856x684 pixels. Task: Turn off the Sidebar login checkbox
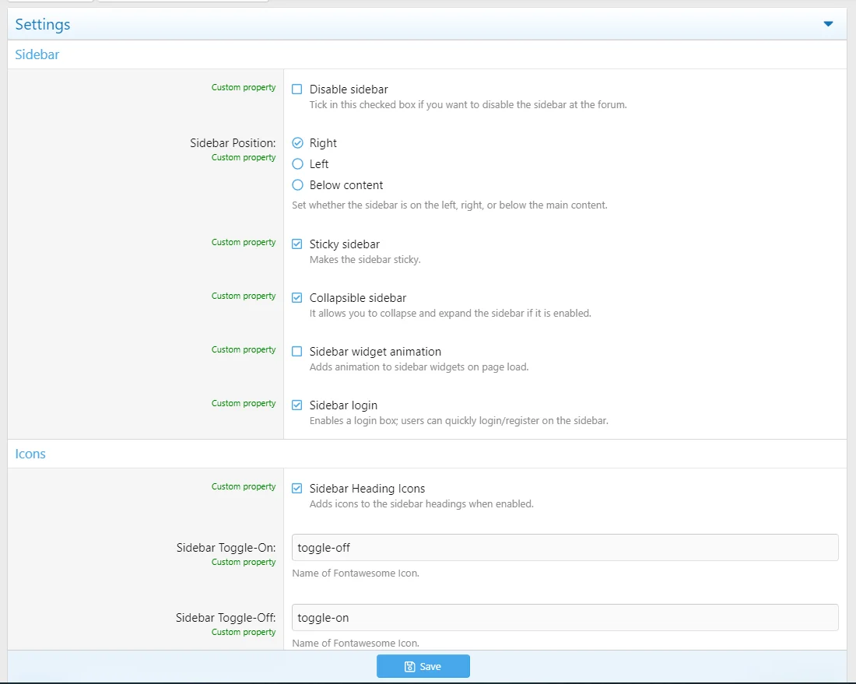(297, 405)
